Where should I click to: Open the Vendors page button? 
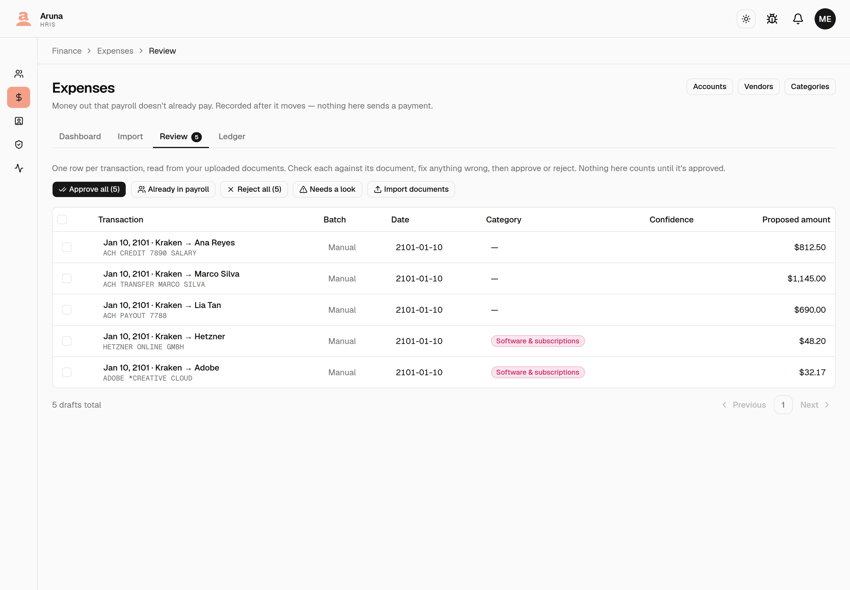coord(758,86)
